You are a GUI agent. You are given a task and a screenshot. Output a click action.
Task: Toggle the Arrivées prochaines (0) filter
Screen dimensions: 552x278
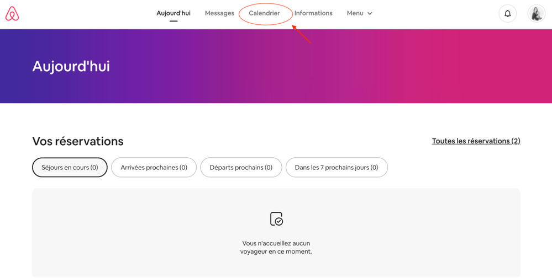(154, 168)
